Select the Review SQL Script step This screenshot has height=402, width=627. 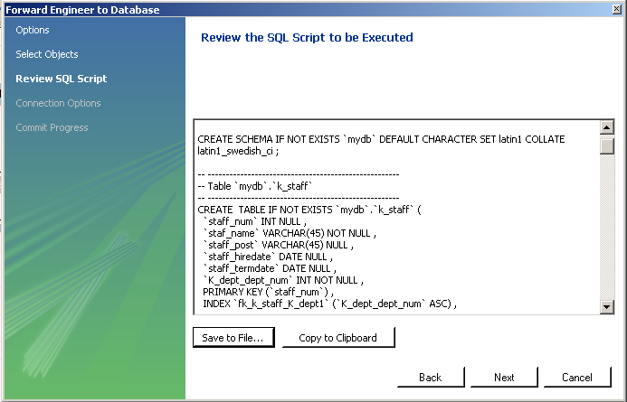(62, 79)
